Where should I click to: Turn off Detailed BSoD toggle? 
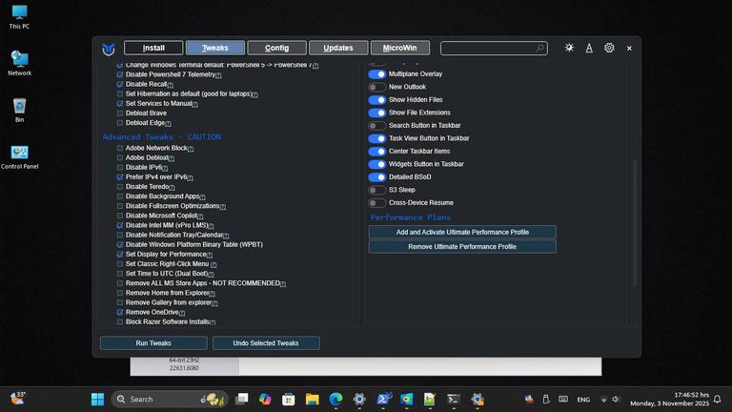[376, 177]
